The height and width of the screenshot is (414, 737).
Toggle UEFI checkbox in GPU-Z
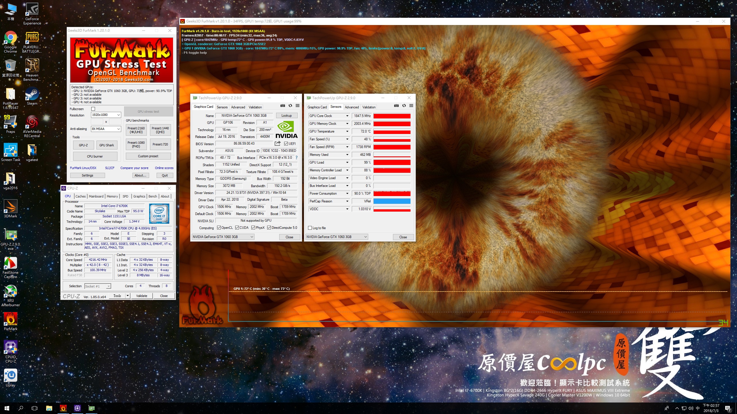[x=286, y=144]
